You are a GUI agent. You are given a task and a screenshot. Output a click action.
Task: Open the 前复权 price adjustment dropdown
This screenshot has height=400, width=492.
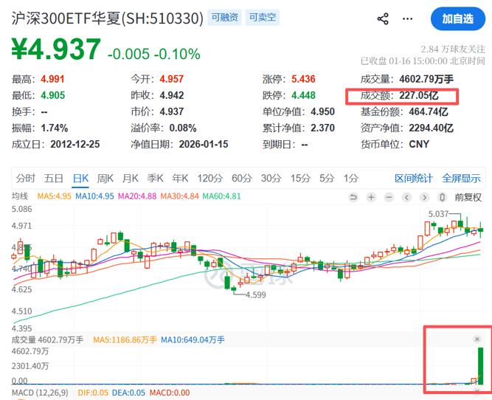[467, 197]
